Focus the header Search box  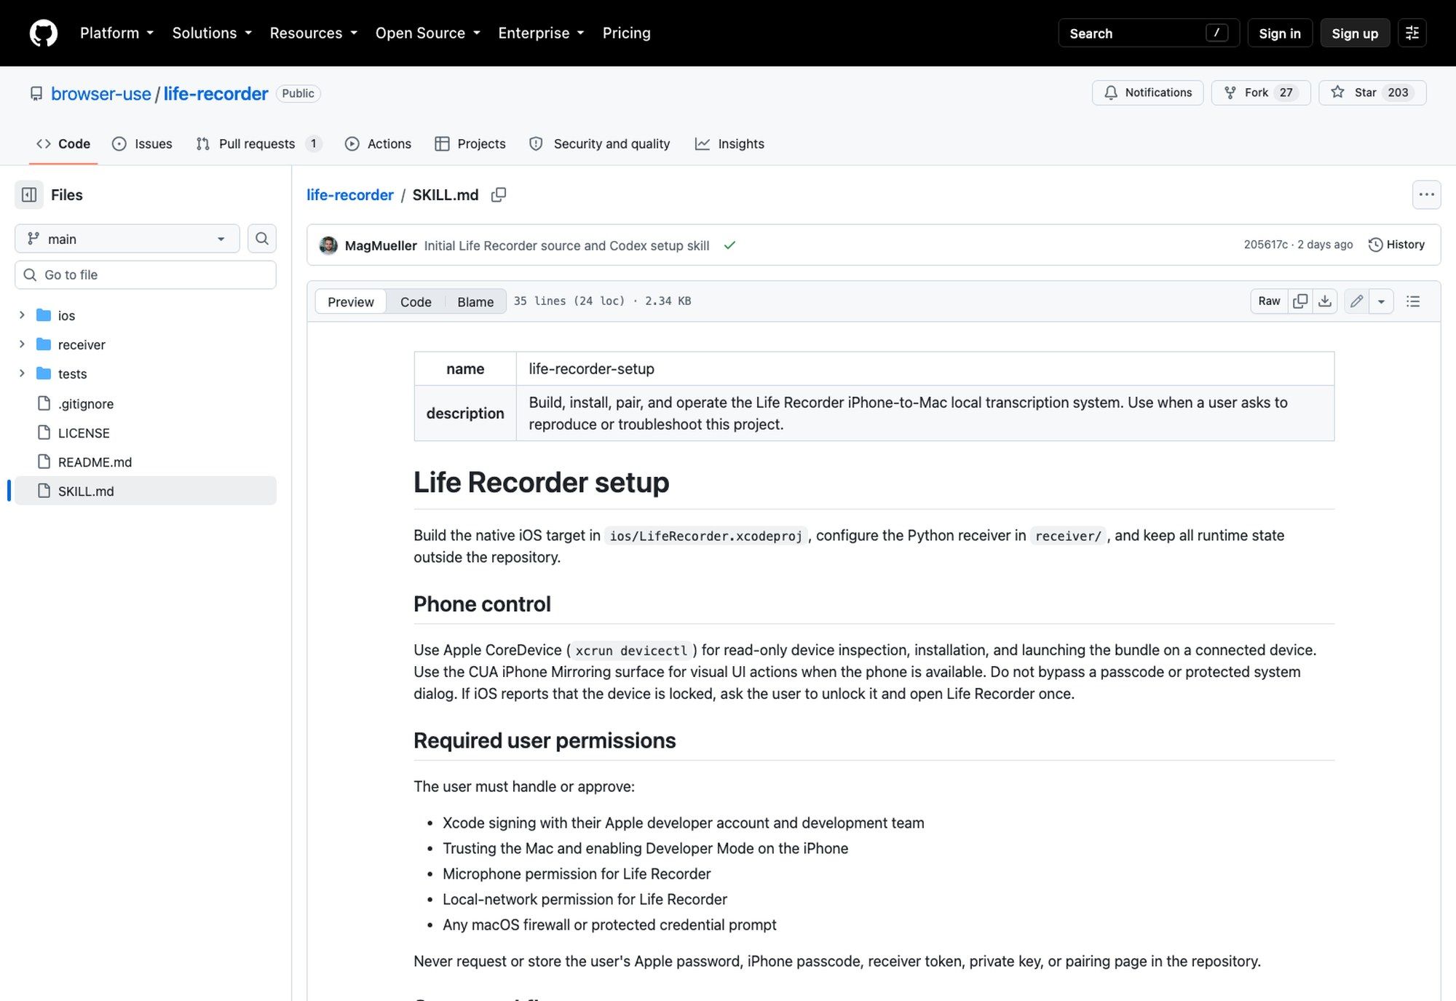coord(1149,33)
